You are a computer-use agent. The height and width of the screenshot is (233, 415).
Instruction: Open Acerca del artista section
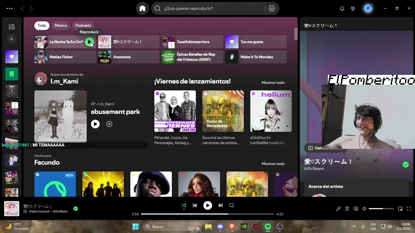(x=326, y=186)
